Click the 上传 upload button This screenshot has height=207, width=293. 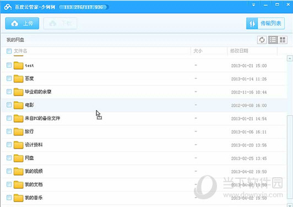[22, 23]
